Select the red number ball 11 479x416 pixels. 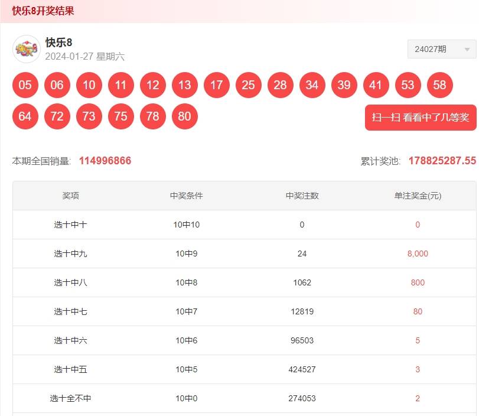(121, 85)
